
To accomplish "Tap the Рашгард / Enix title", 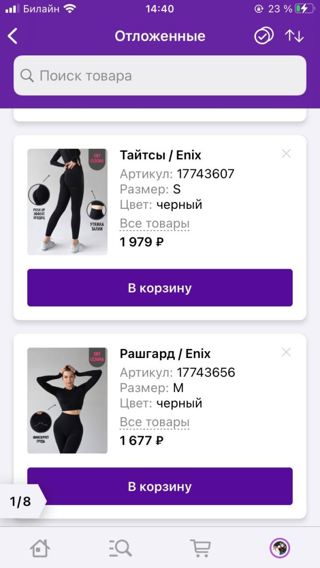I will click(x=165, y=354).
